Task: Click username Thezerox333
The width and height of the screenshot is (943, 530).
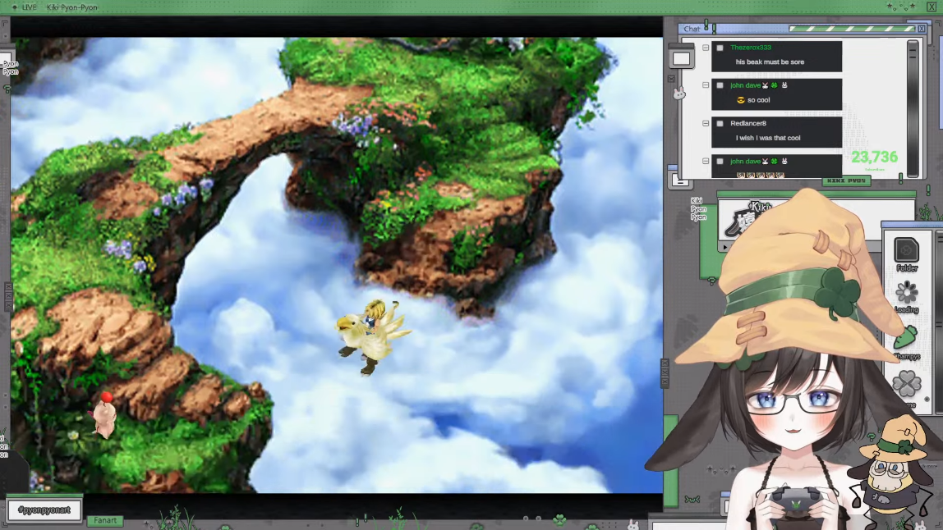Action: point(751,48)
